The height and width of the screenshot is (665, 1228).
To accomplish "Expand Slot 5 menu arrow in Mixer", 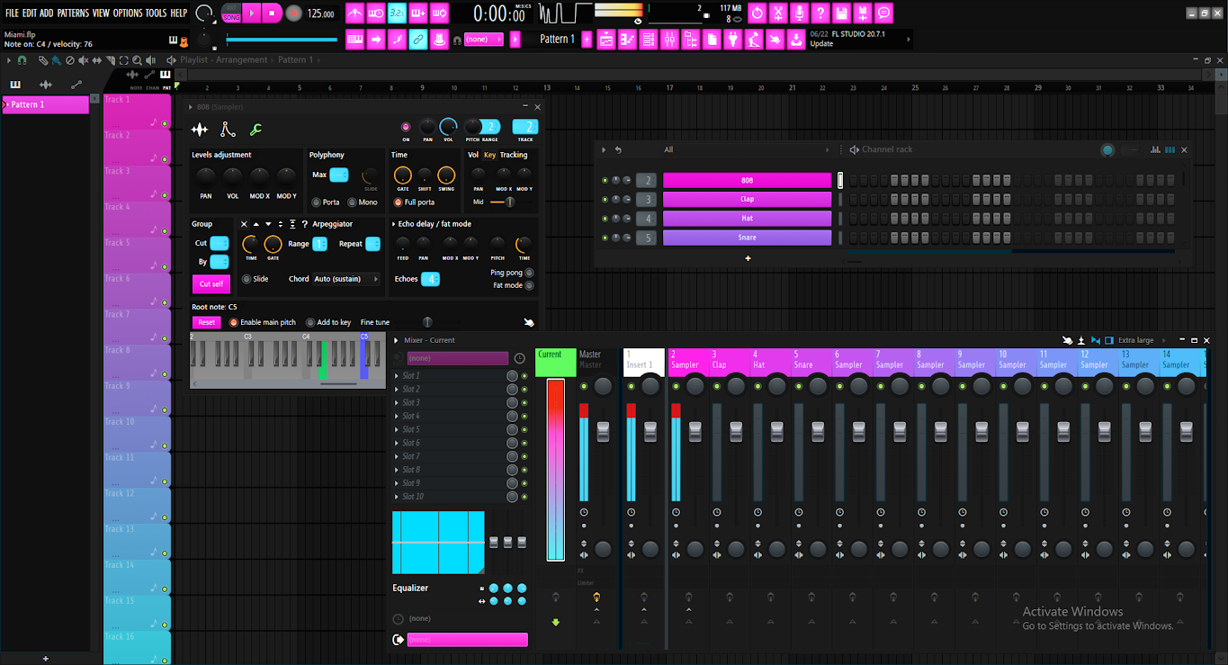I will point(397,429).
